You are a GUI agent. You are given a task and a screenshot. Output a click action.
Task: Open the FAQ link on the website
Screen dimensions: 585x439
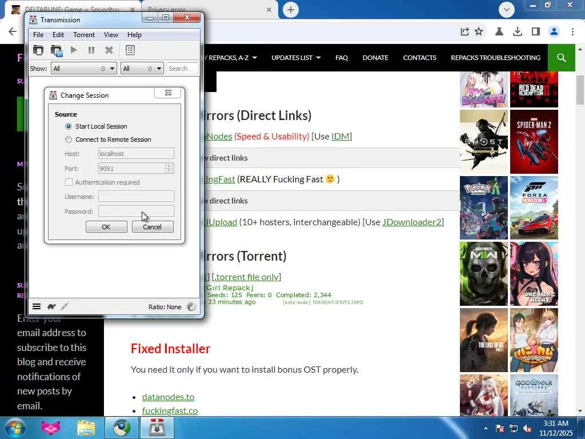[x=342, y=58]
